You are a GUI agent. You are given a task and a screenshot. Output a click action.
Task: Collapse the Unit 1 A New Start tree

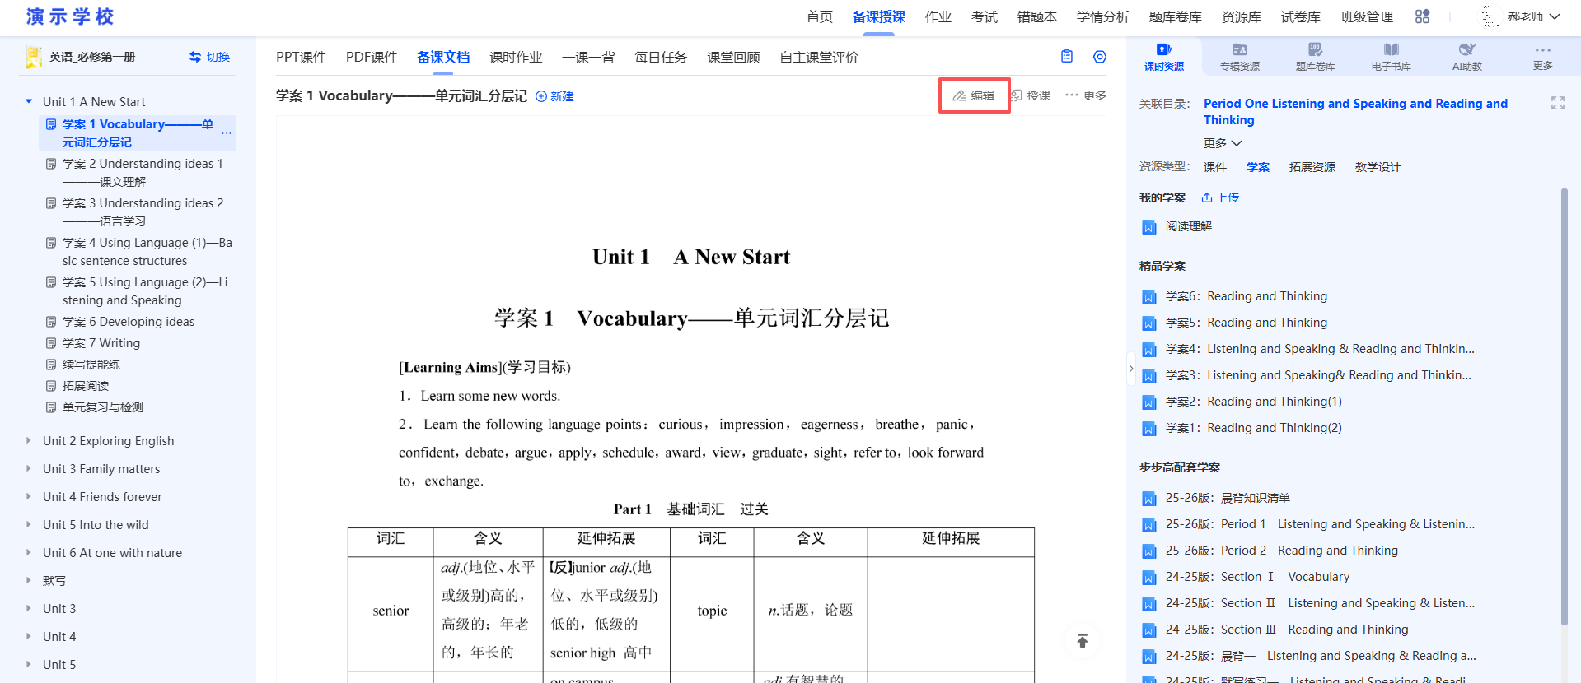click(29, 101)
